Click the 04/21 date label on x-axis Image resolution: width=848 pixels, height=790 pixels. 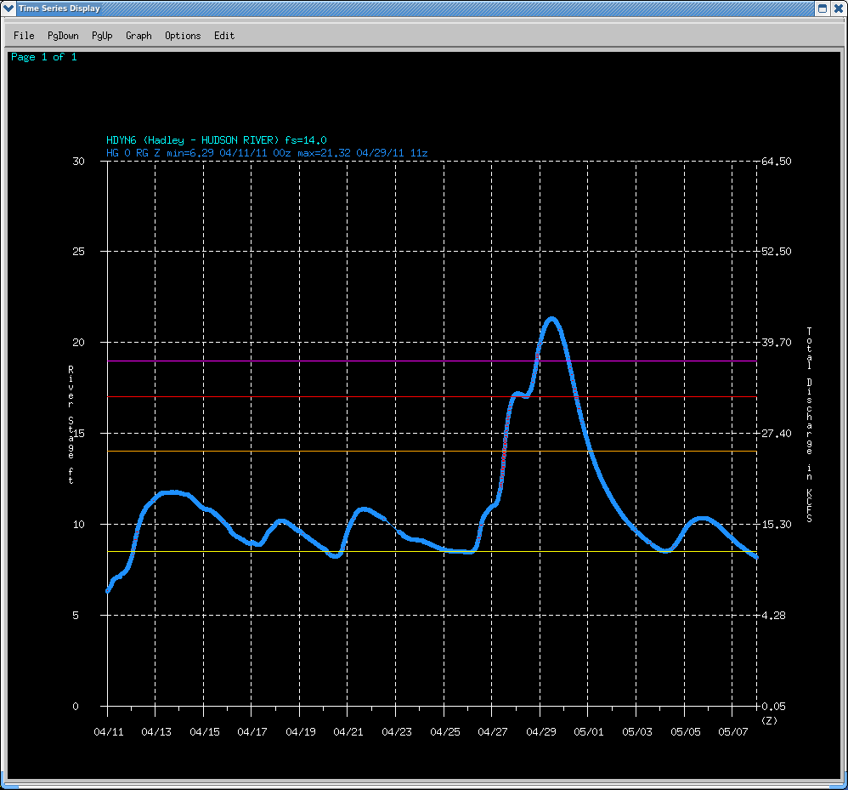tap(348, 731)
